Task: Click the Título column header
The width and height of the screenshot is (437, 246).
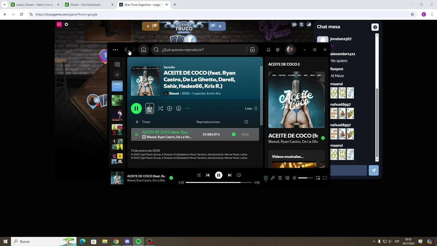Action: point(146,122)
